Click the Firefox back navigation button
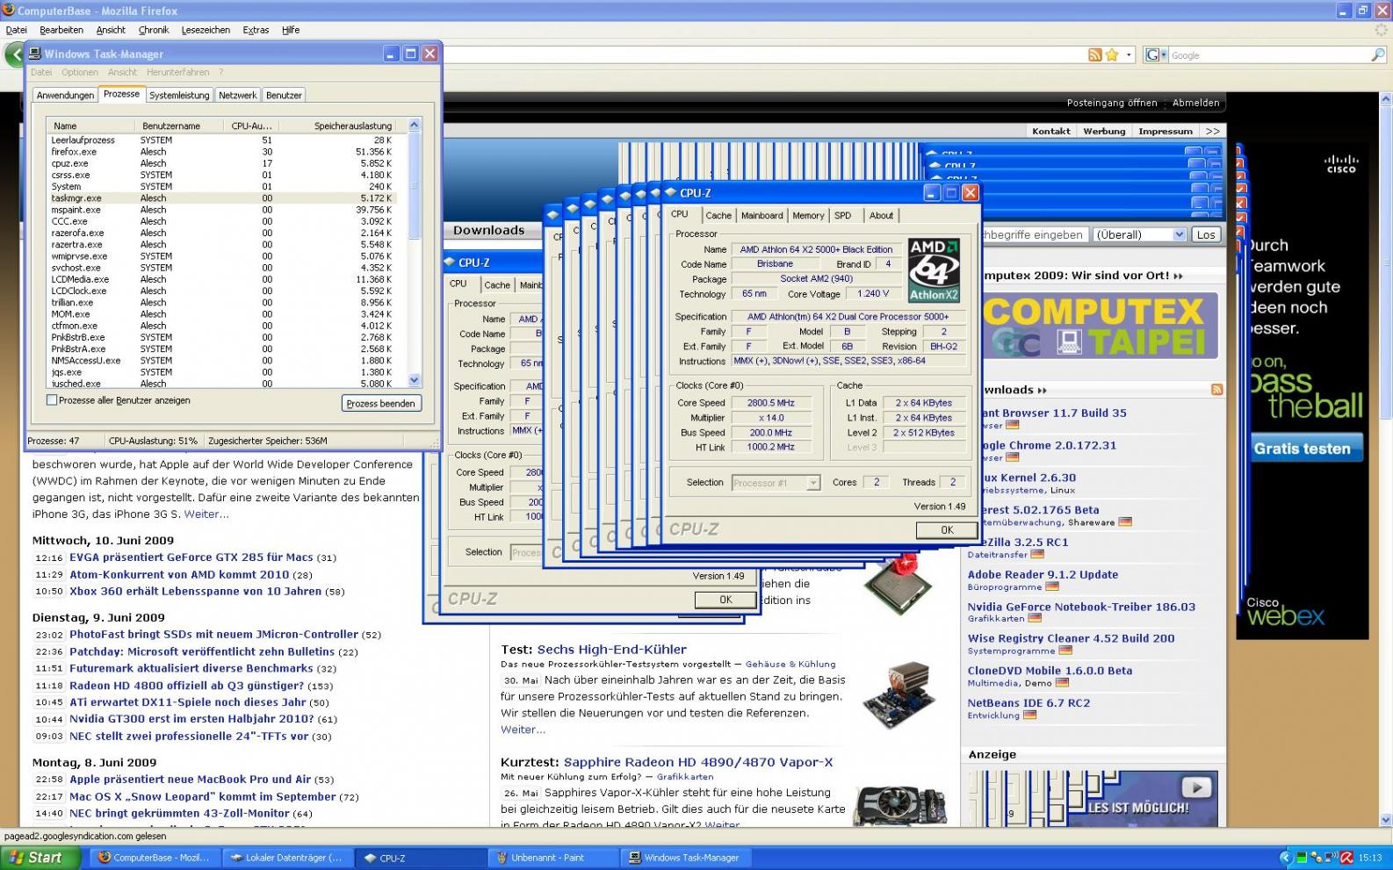The width and height of the screenshot is (1393, 870). (15, 54)
